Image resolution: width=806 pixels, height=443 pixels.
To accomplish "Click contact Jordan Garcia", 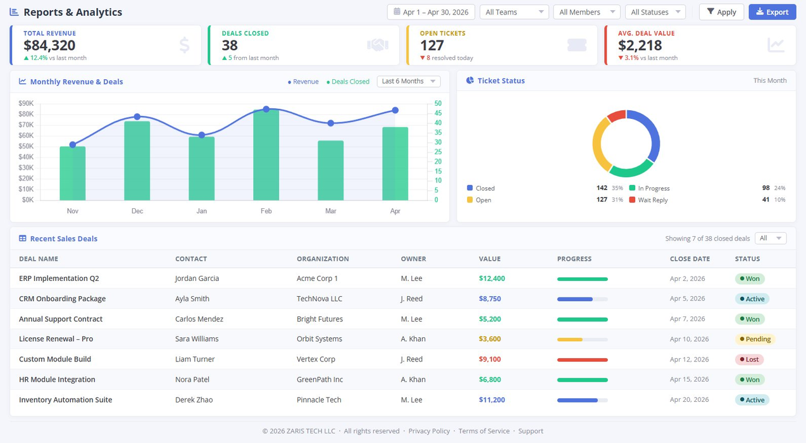I will pyautogui.click(x=197, y=278).
